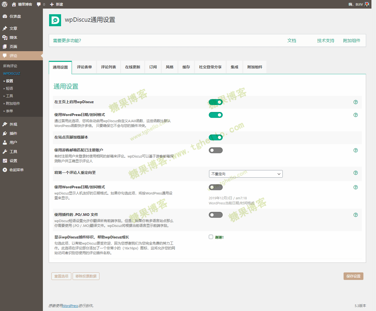Click the 评论 comment icon in sidebar
The image size is (376, 311).
click(5, 56)
